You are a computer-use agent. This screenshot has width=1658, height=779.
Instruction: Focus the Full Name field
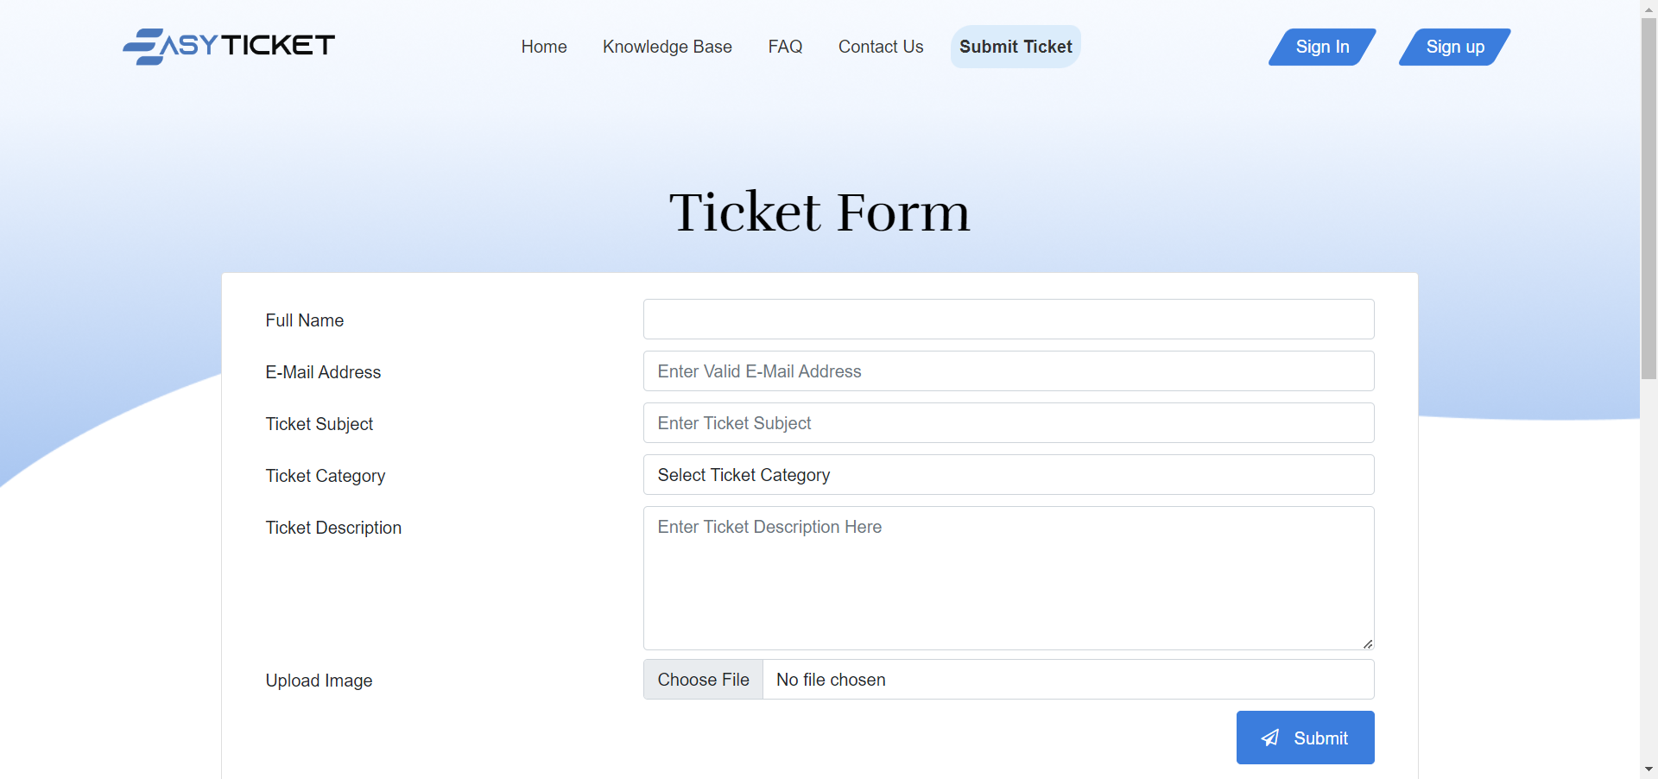coord(1008,320)
